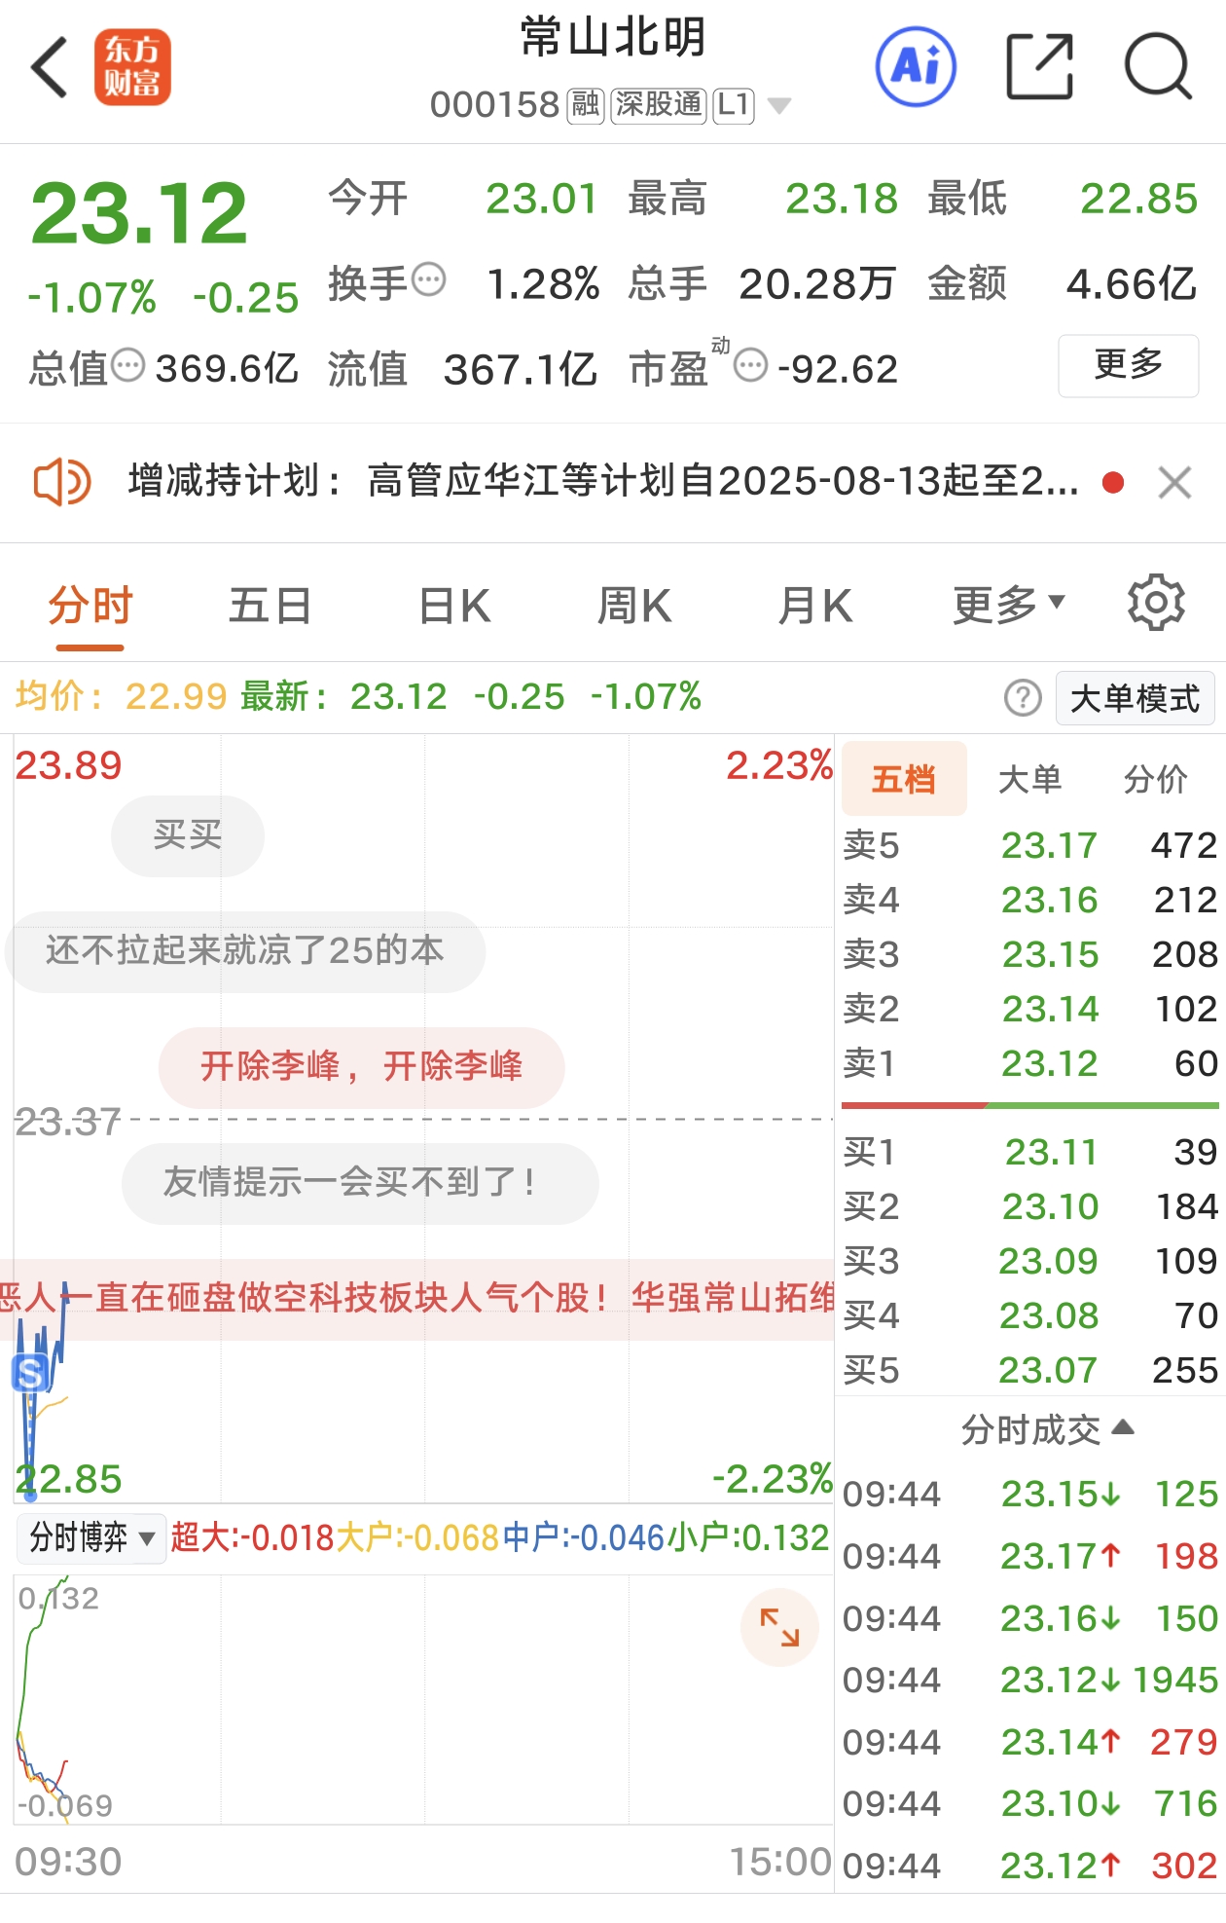
Task: Expand the stock code dropdown triangle
Action: (779, 105)
